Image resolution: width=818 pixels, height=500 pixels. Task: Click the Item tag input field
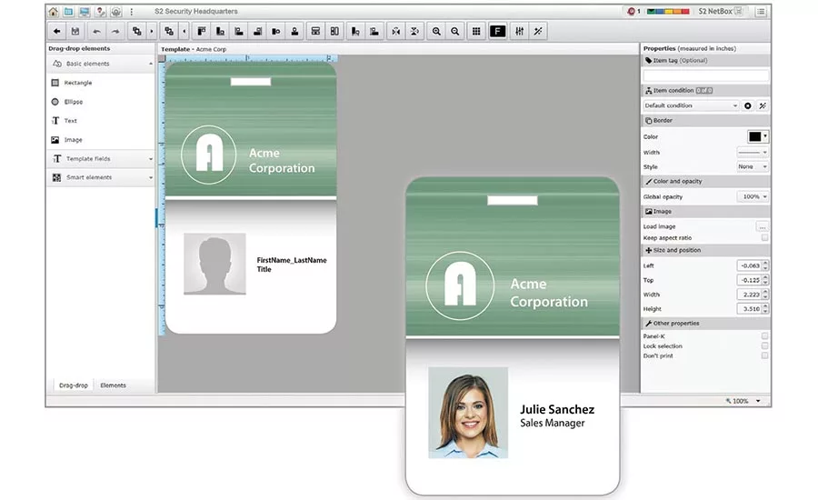pyautogui.click(x=705, y=75)
